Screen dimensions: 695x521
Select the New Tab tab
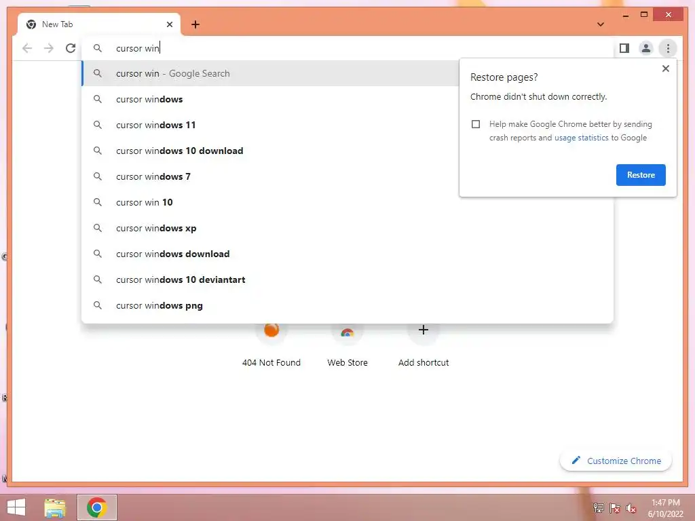(99, 24)
